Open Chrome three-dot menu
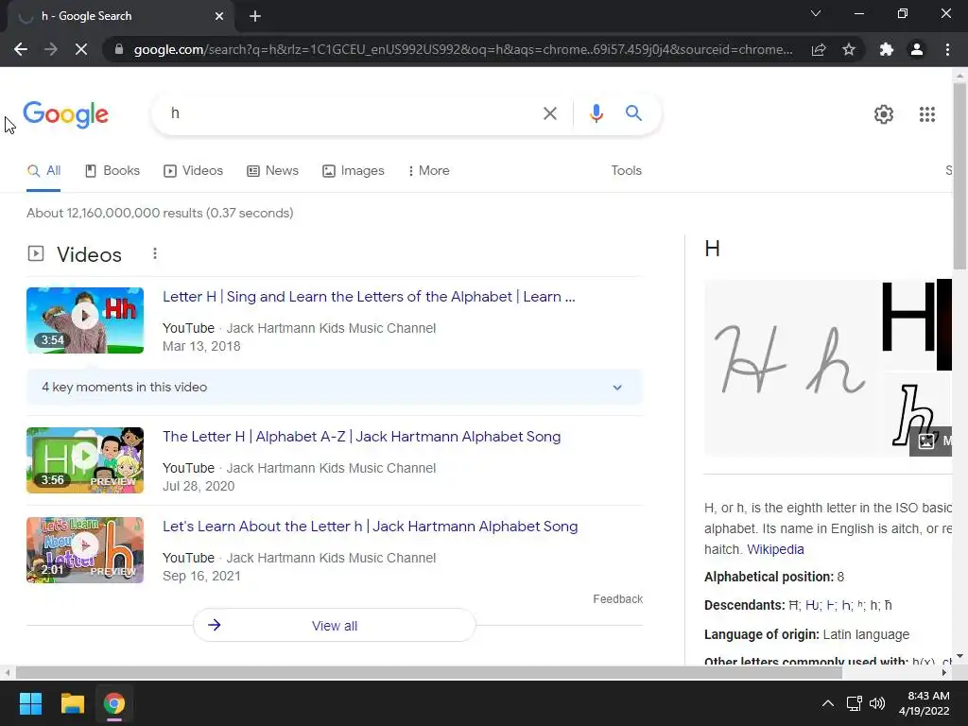968x726 pixels. point(947,49)
